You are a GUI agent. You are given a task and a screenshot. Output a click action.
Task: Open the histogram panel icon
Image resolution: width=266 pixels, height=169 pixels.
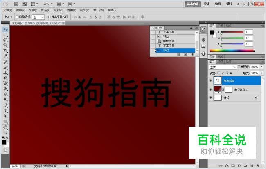pos(203,47)
